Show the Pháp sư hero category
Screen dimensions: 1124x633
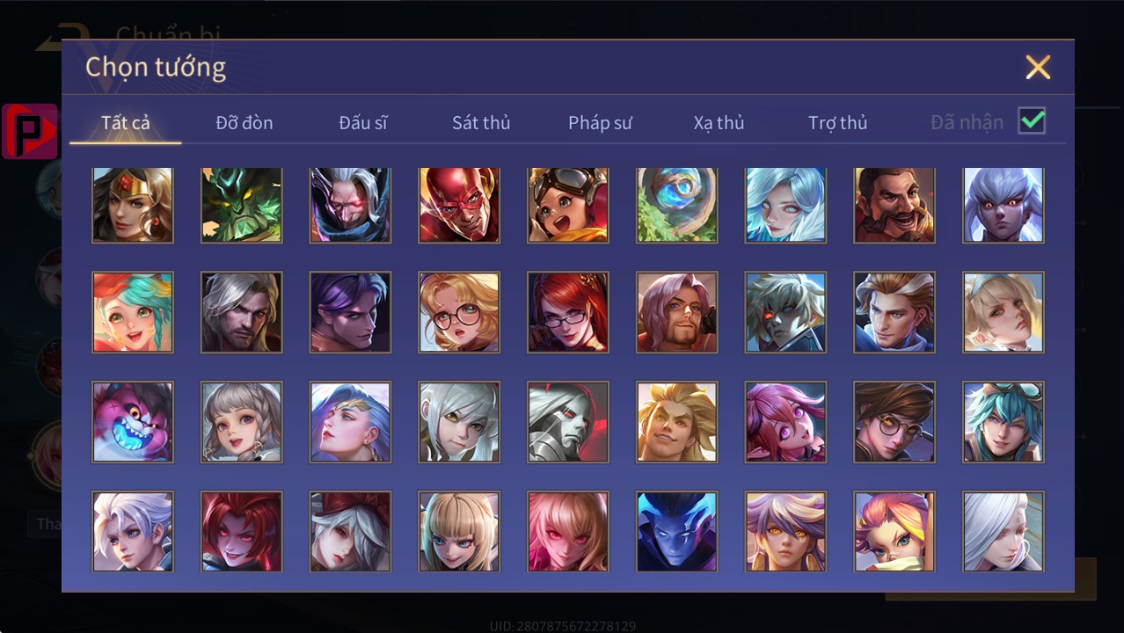[600, 123]
